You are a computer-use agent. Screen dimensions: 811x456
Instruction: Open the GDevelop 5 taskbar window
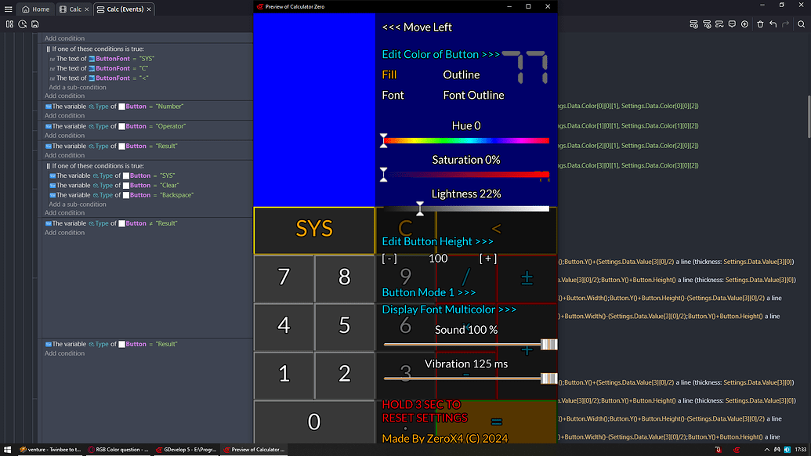coord(186,450)
